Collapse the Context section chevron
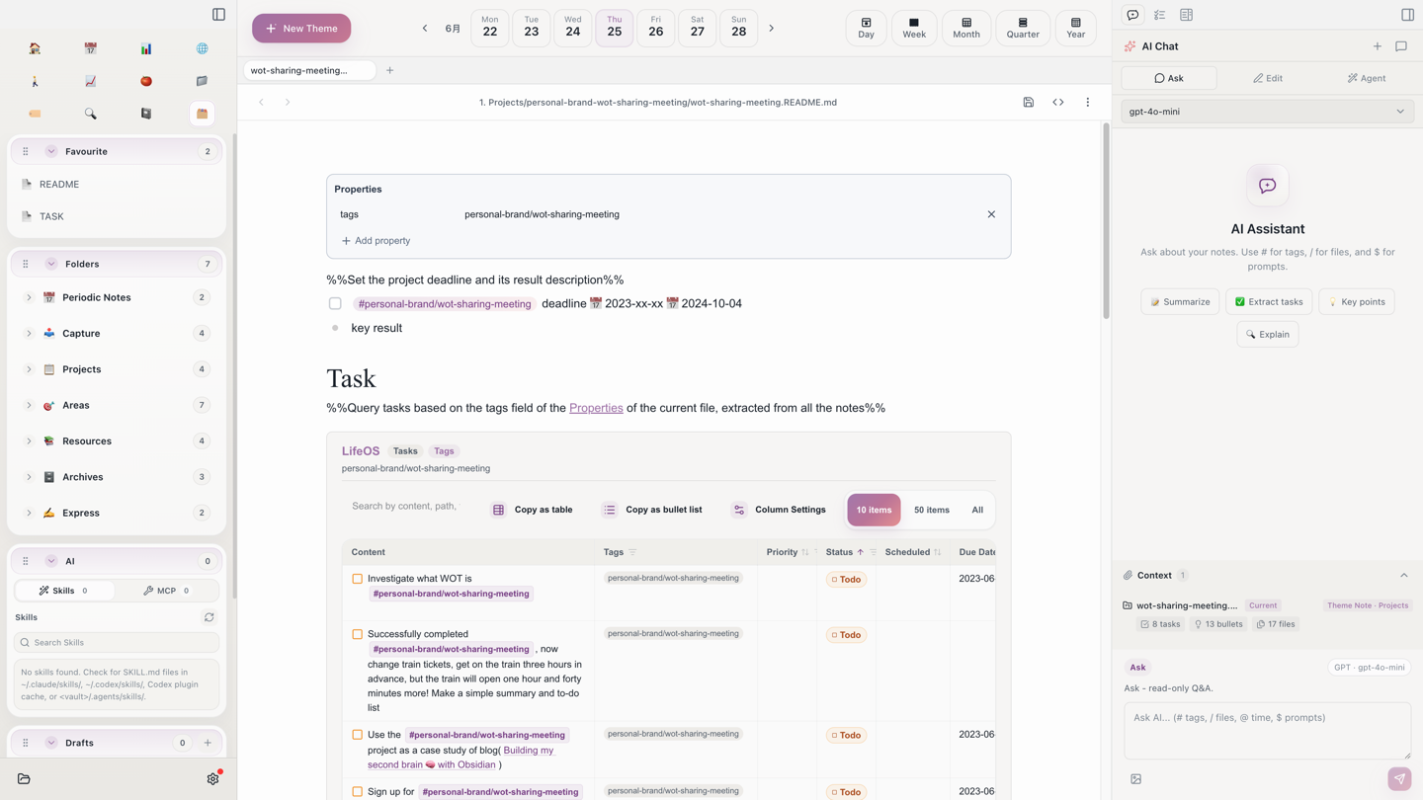Viewport: 1423px width, 800px height. coord(1403,575)
